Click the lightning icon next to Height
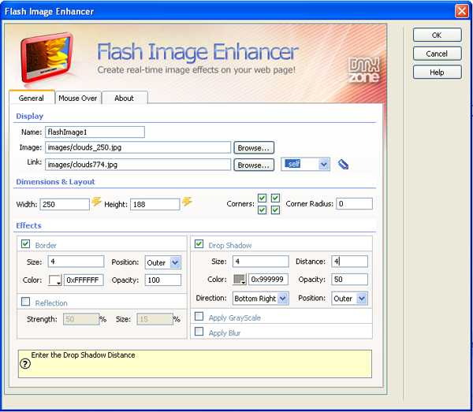The image size is (473, 412). (x=187, y=202)
